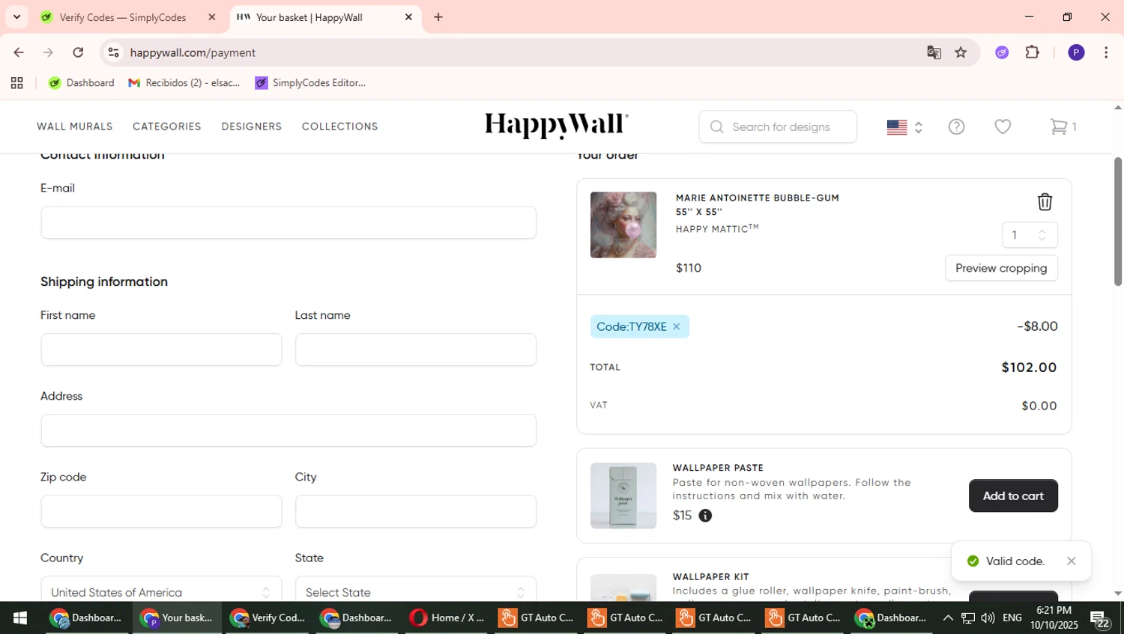Open CATEGORIES menu
Image resolution: width=1124 pixels, height=634 pixels.
[x=167, y=127]
